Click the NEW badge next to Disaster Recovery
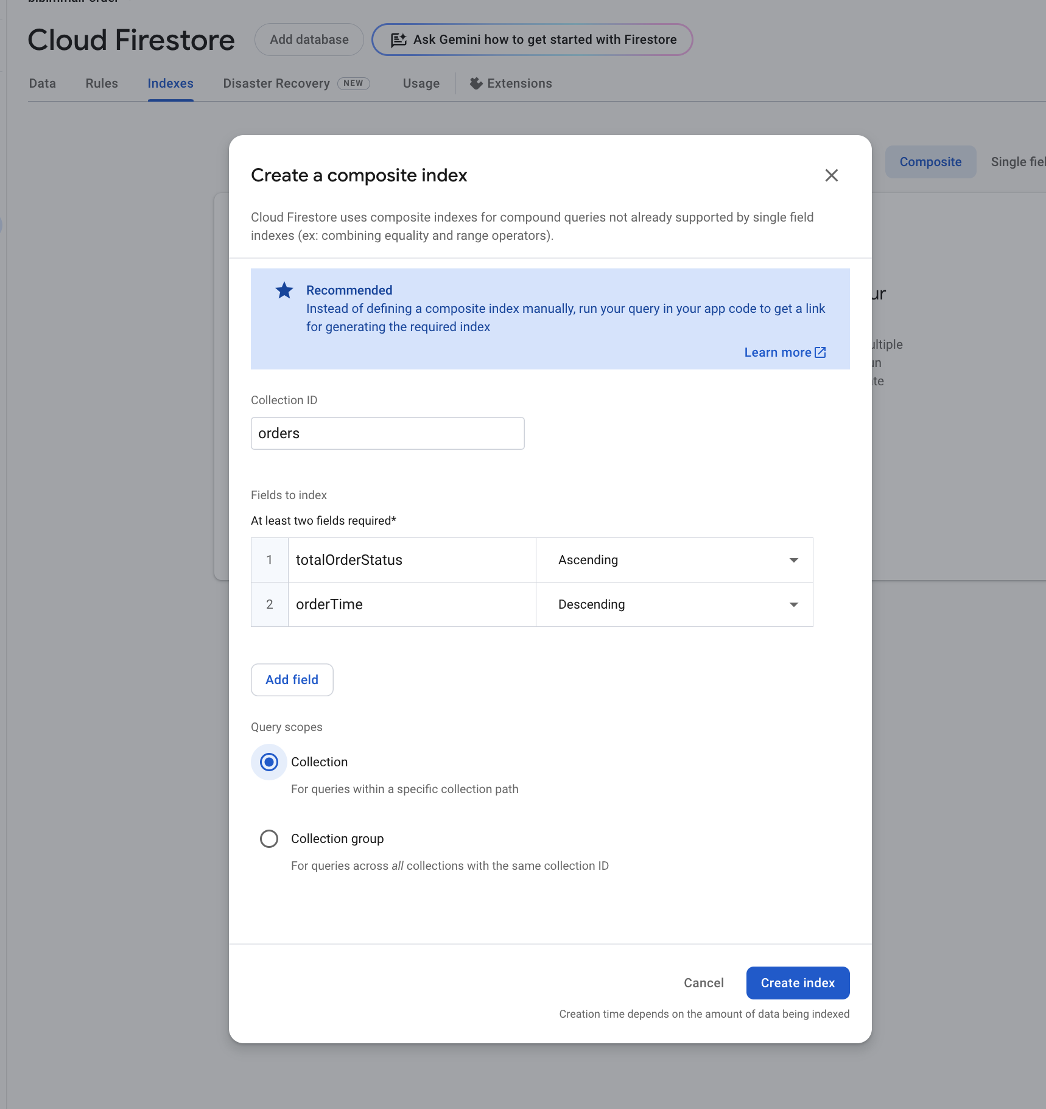The width and height of the screenshot is (1046, 1109). tap(354, 83)
